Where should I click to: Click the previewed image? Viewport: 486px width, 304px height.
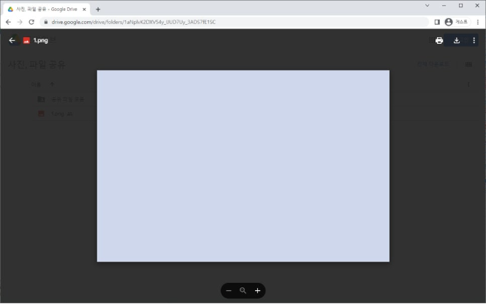[x=243, y=165]
